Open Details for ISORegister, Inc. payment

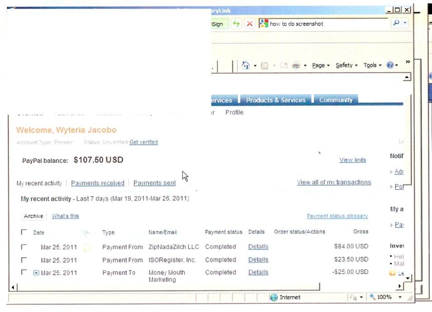click(x=258, y=260)
